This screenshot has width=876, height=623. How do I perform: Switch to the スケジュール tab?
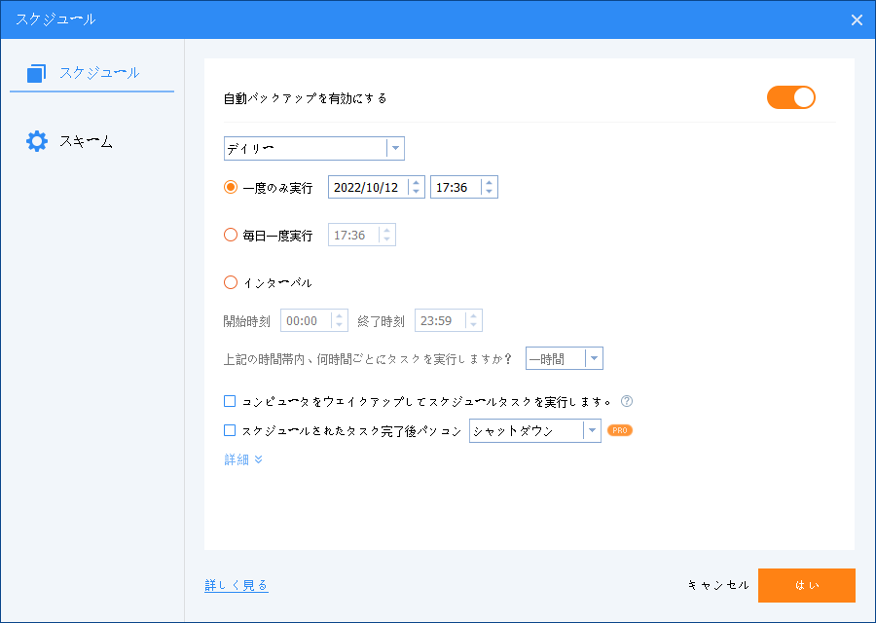(98, 72)
